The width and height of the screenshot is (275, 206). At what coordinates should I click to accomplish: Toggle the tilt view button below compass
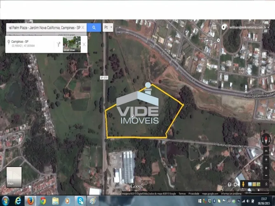coord(266,151)
